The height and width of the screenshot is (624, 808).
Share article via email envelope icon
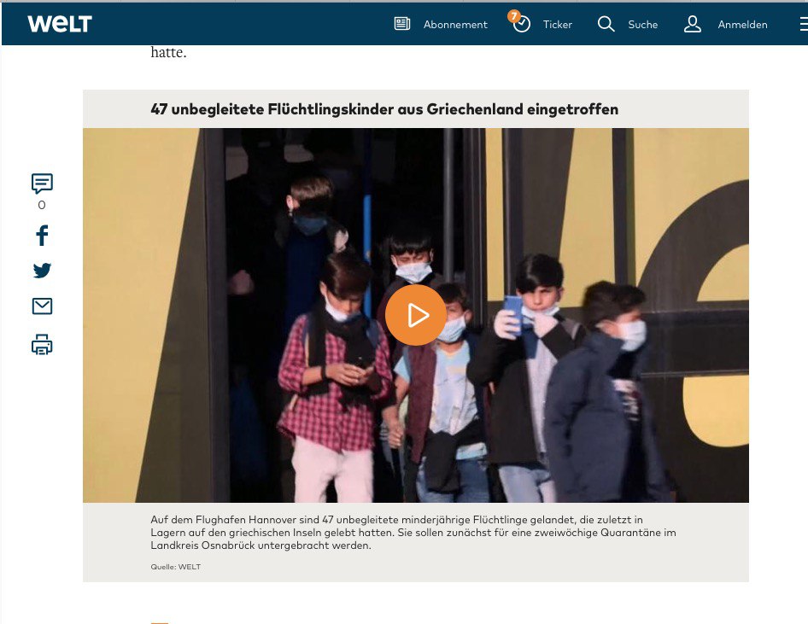pyautogui.click(x=42, y=306)
